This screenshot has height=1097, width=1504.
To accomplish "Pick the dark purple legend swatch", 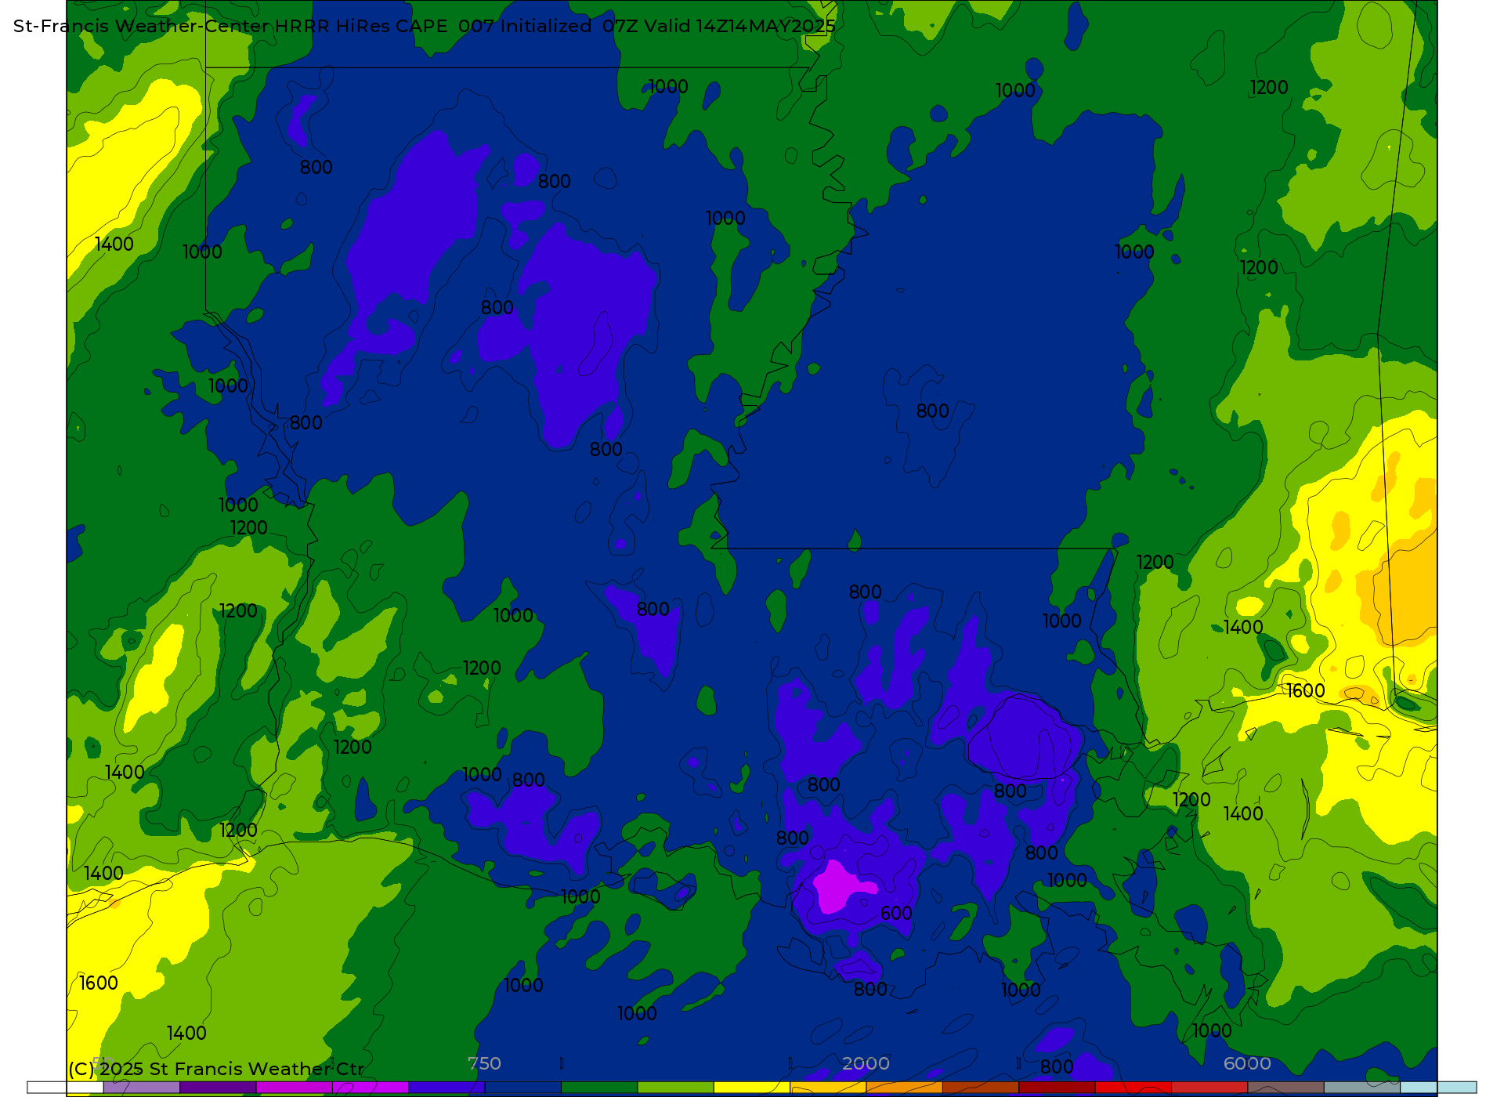I will [218, 1088].
